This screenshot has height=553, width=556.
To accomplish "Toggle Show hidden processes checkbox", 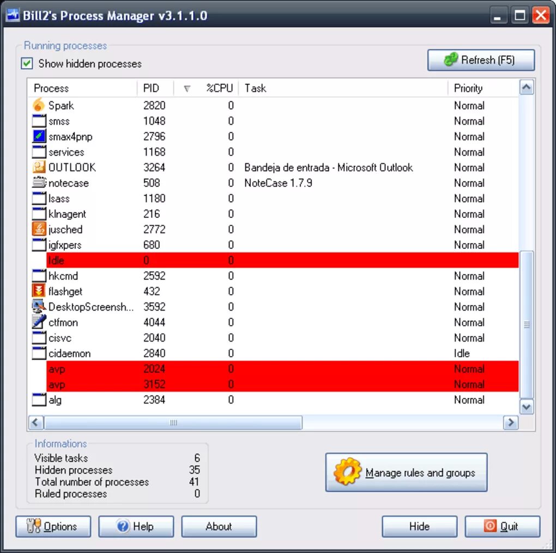I will 27,63.
